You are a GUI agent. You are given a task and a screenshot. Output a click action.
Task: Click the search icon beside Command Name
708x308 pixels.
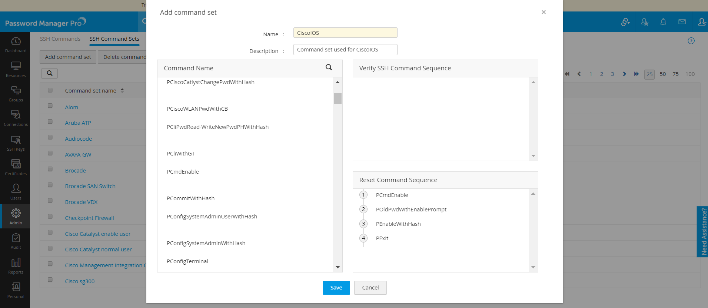coord(329,67)
